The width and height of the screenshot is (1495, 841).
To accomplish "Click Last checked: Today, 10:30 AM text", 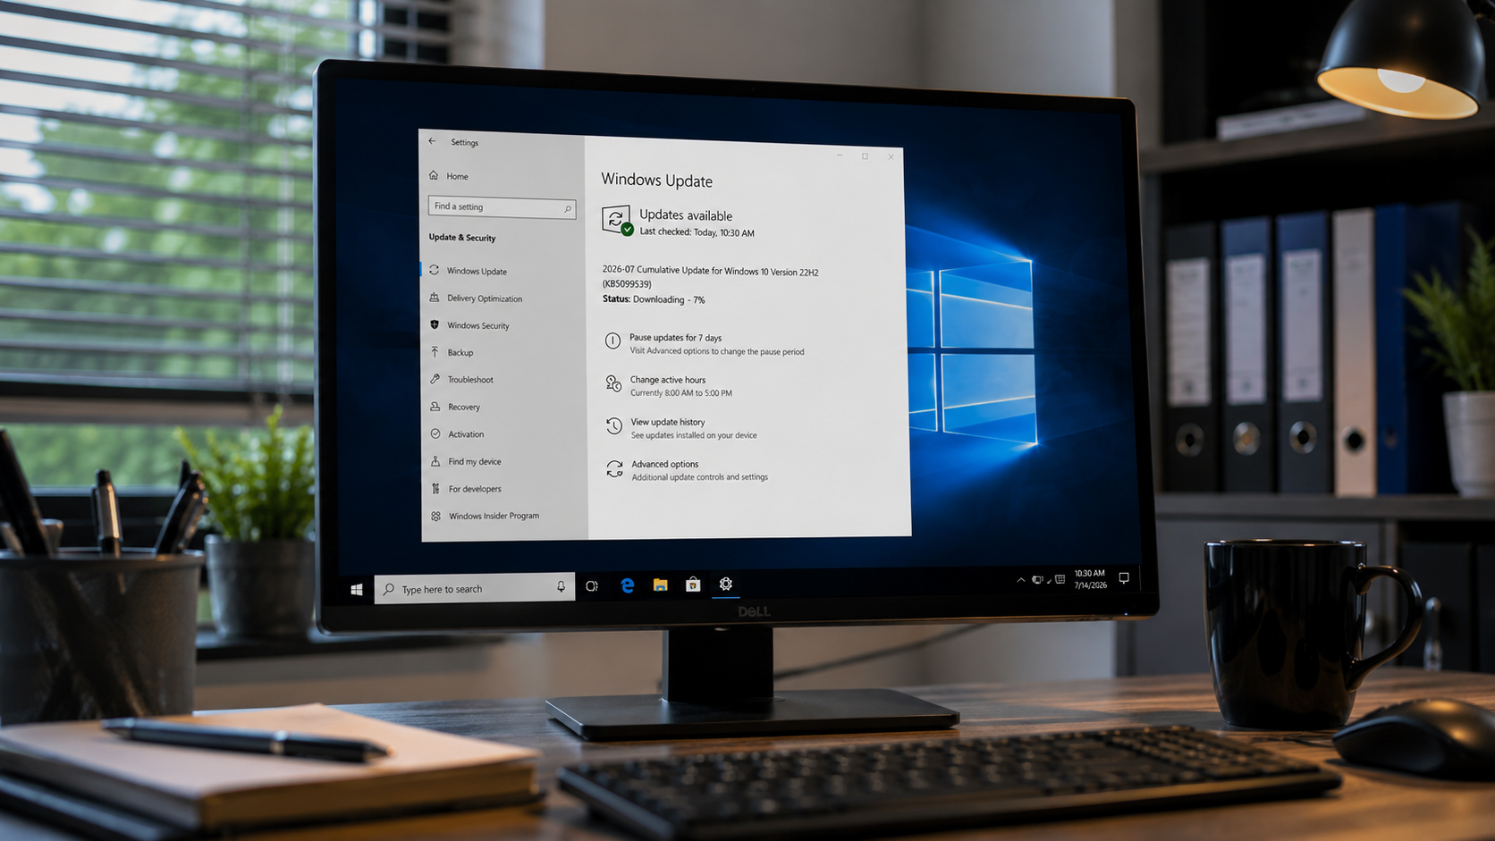I will [x=697, y=232].
